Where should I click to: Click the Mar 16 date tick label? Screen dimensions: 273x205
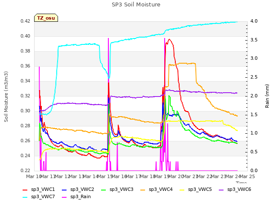(119, 176)
